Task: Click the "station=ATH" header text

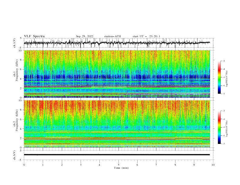Action: tap(112, 36)
